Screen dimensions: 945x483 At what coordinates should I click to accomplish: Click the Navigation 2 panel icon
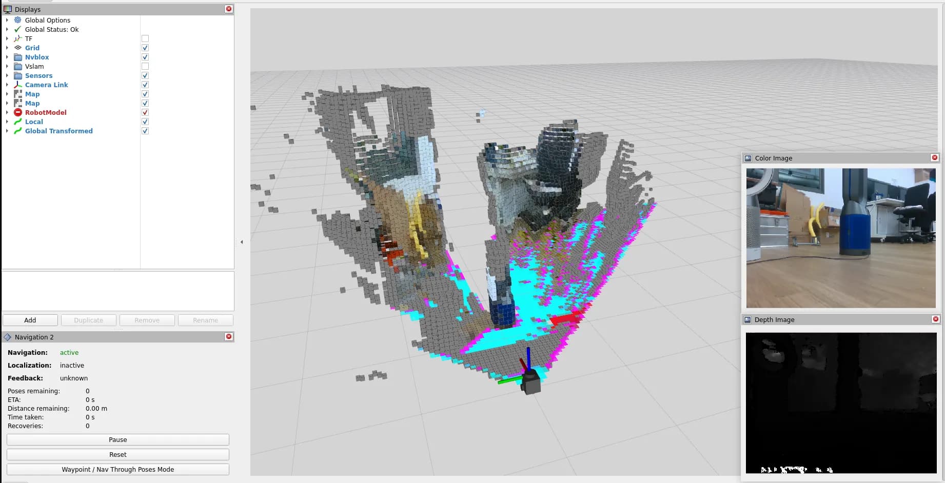[8, 337]
